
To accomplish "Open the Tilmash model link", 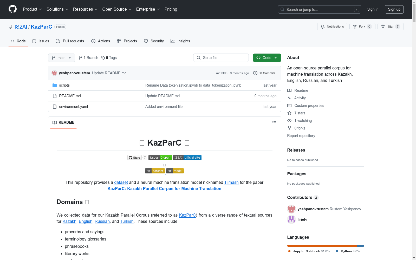I will tap(231, 183).
